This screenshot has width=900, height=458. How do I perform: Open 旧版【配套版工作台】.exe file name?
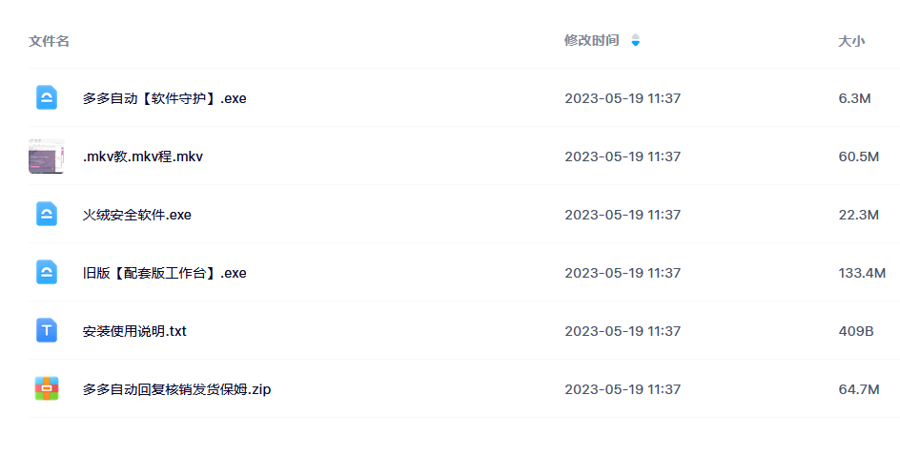[x=164, y=272]
